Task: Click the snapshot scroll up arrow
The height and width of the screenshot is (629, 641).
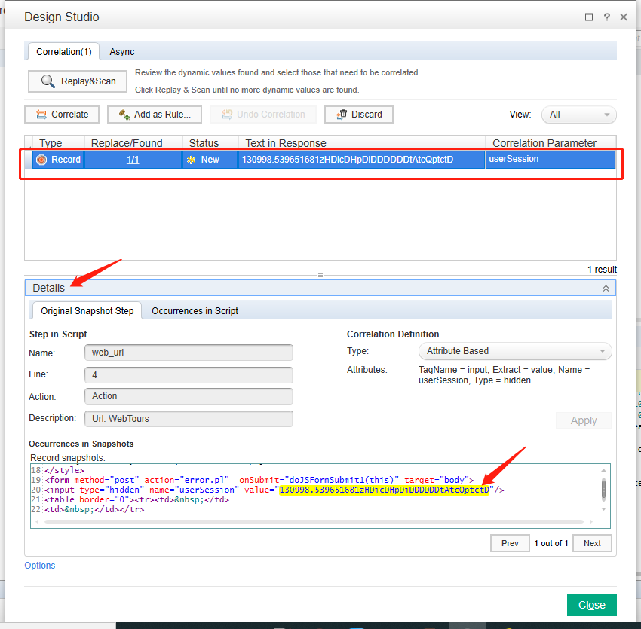Action: point(603,470)
